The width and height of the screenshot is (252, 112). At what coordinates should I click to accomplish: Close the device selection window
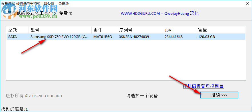click(x=247, y=4)
